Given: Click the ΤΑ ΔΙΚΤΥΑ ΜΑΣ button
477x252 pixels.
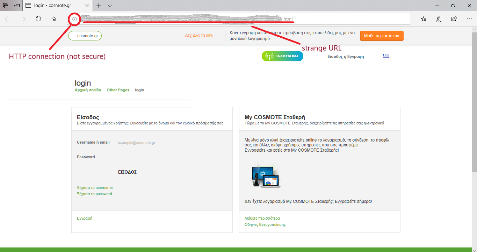Looking at the screenshot, I should (x=282, y=56).
